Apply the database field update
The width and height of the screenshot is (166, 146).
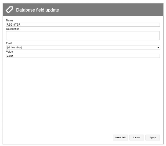click(153, 137)
